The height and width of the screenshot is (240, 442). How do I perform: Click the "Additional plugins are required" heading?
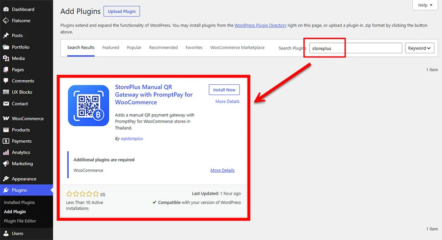pyautogui.click(x=104, y=160)
